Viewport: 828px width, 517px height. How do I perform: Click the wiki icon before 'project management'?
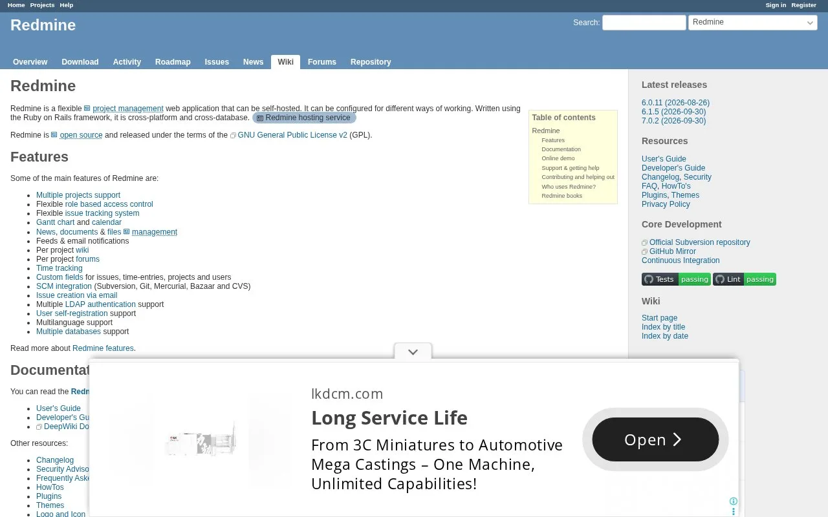[x=87, y=109]
